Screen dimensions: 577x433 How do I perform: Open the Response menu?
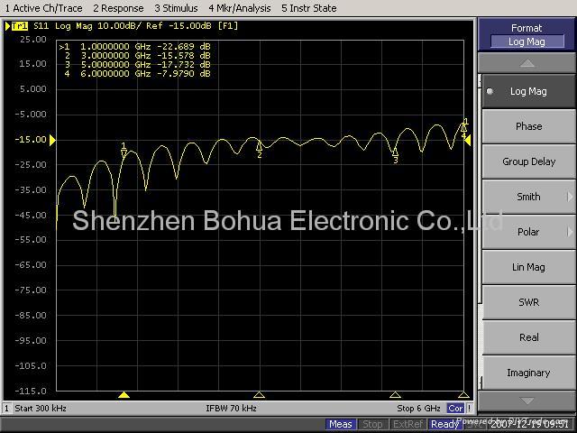click(118, 8)
